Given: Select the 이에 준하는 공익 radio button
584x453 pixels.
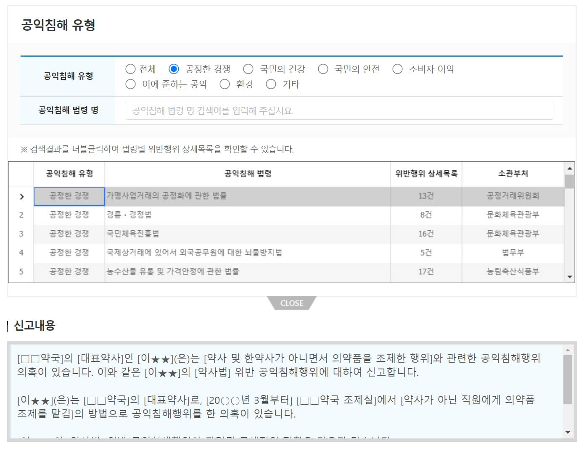Looking at the screenshot, I should [x=130, y=84].
